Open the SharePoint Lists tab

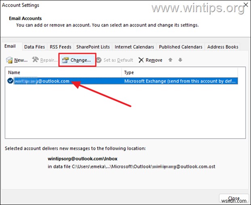(x=93, y=47)
